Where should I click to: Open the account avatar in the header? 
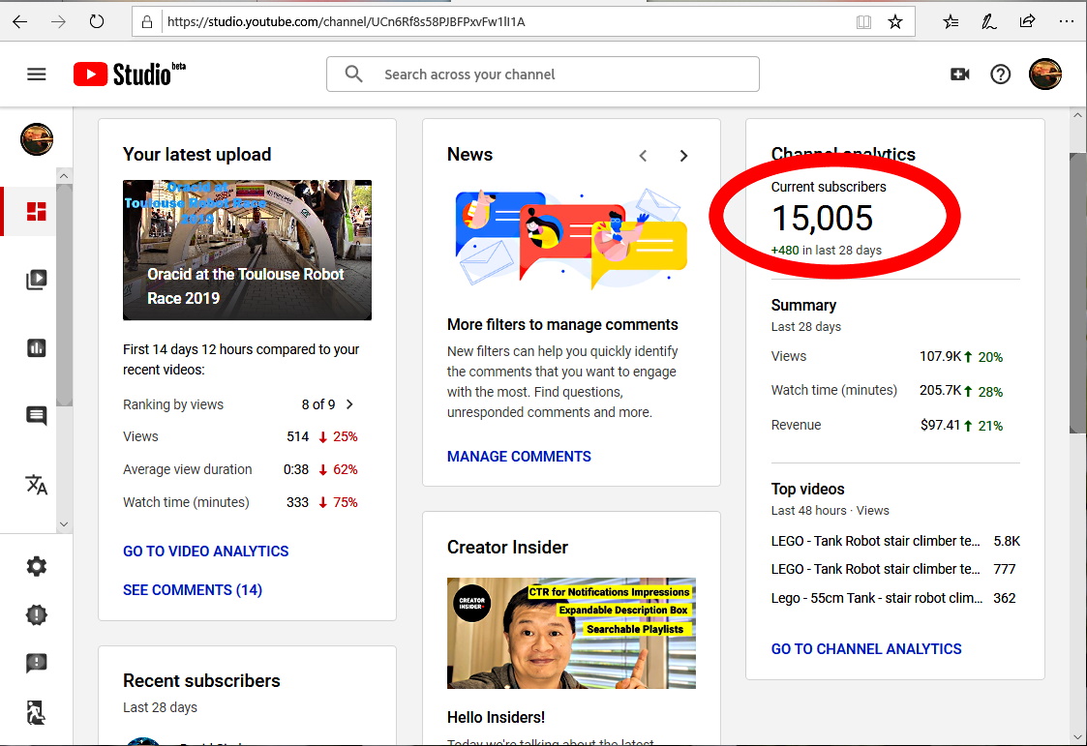1044,75
